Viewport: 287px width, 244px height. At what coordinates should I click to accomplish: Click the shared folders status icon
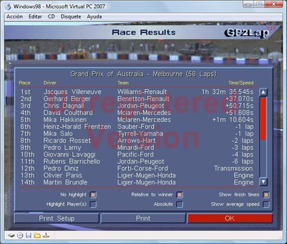[x=37, y=235]
